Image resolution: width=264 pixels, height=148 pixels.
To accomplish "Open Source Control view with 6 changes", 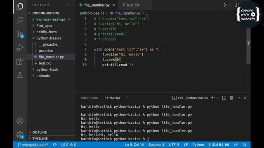I will [20, 34].
